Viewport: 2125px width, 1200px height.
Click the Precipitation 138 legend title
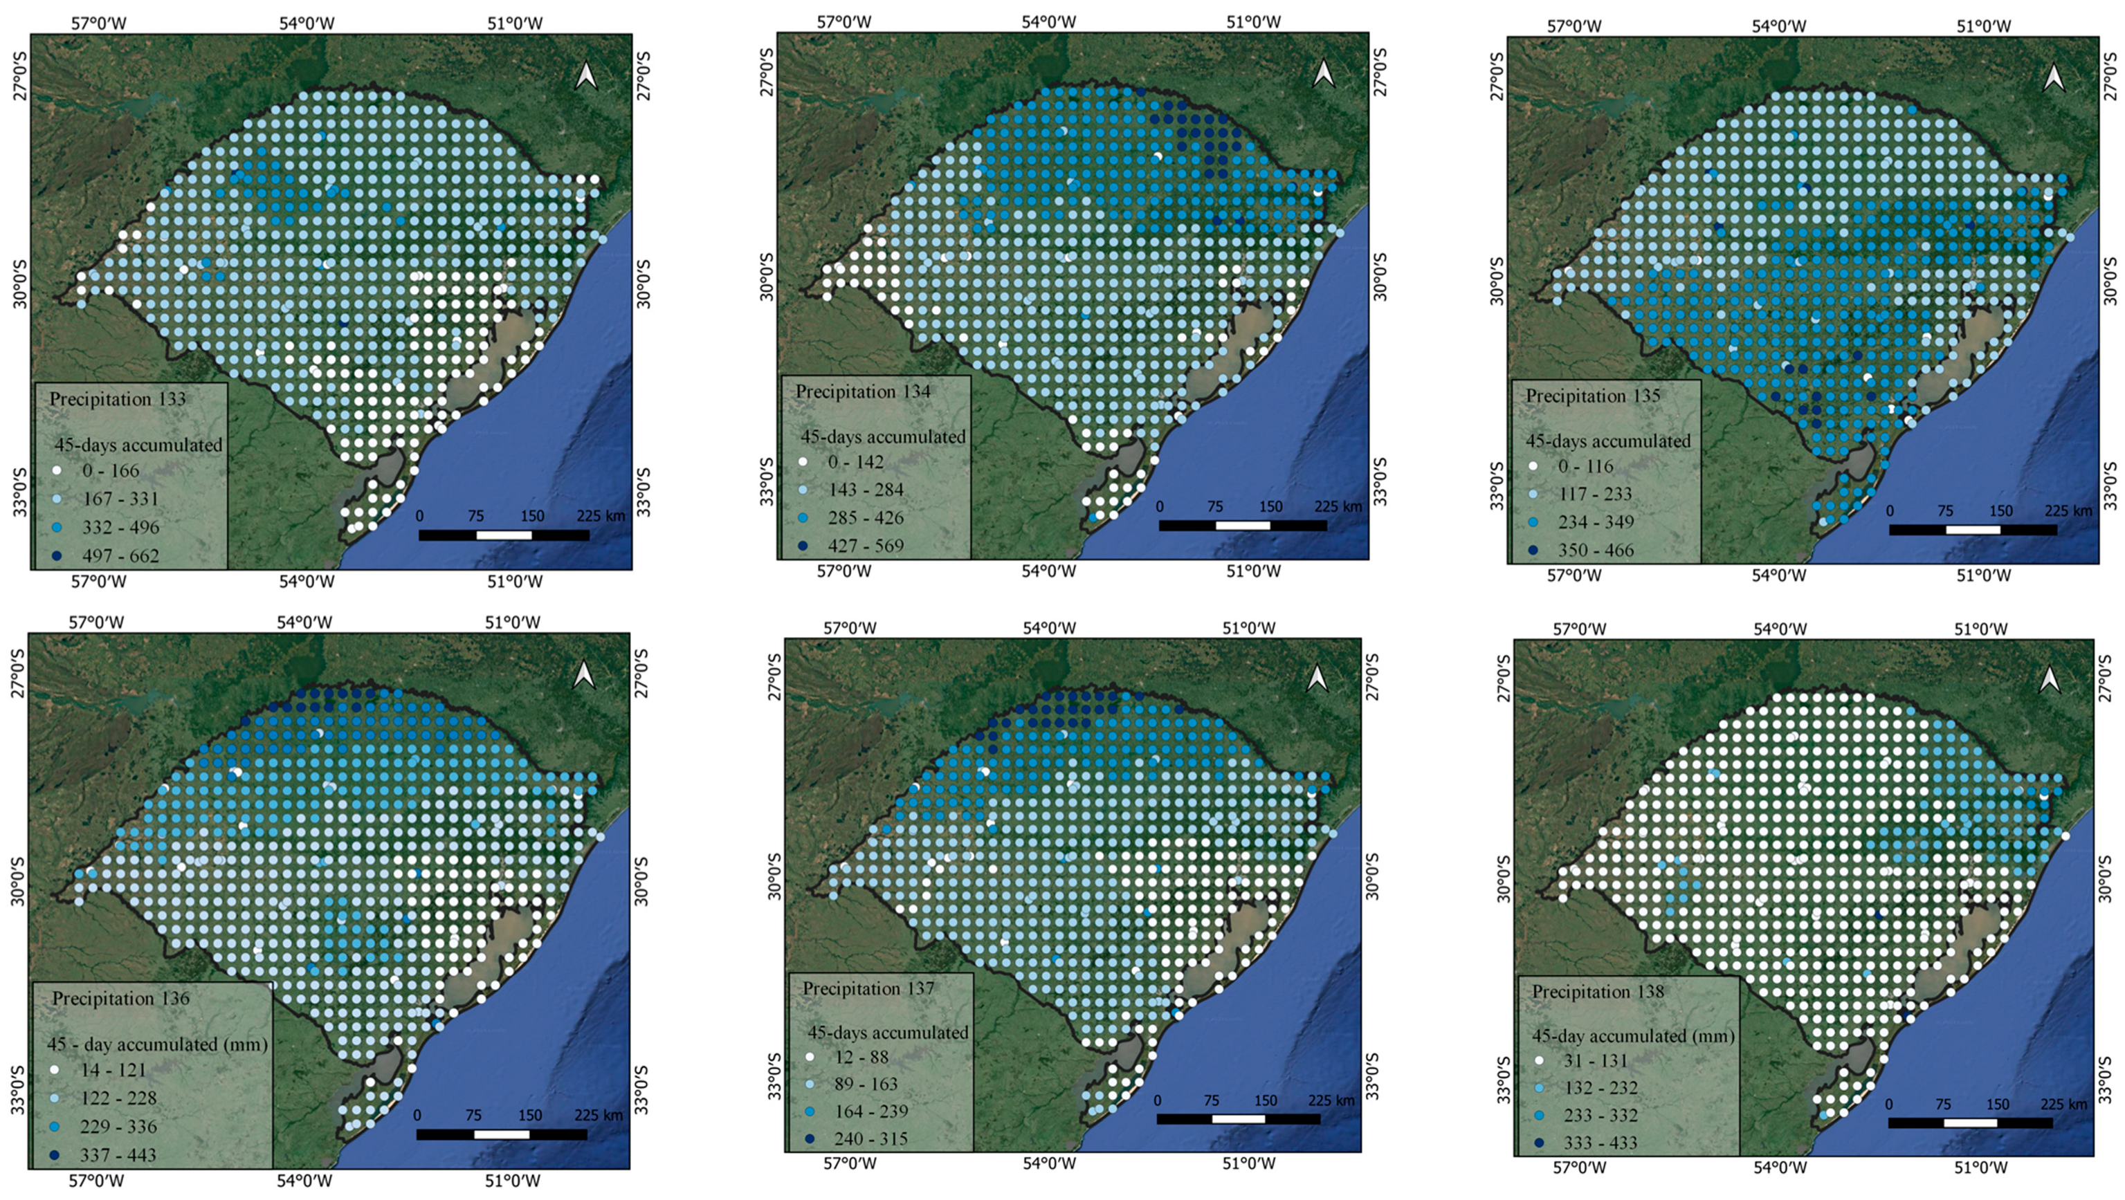pos(1597,993)
